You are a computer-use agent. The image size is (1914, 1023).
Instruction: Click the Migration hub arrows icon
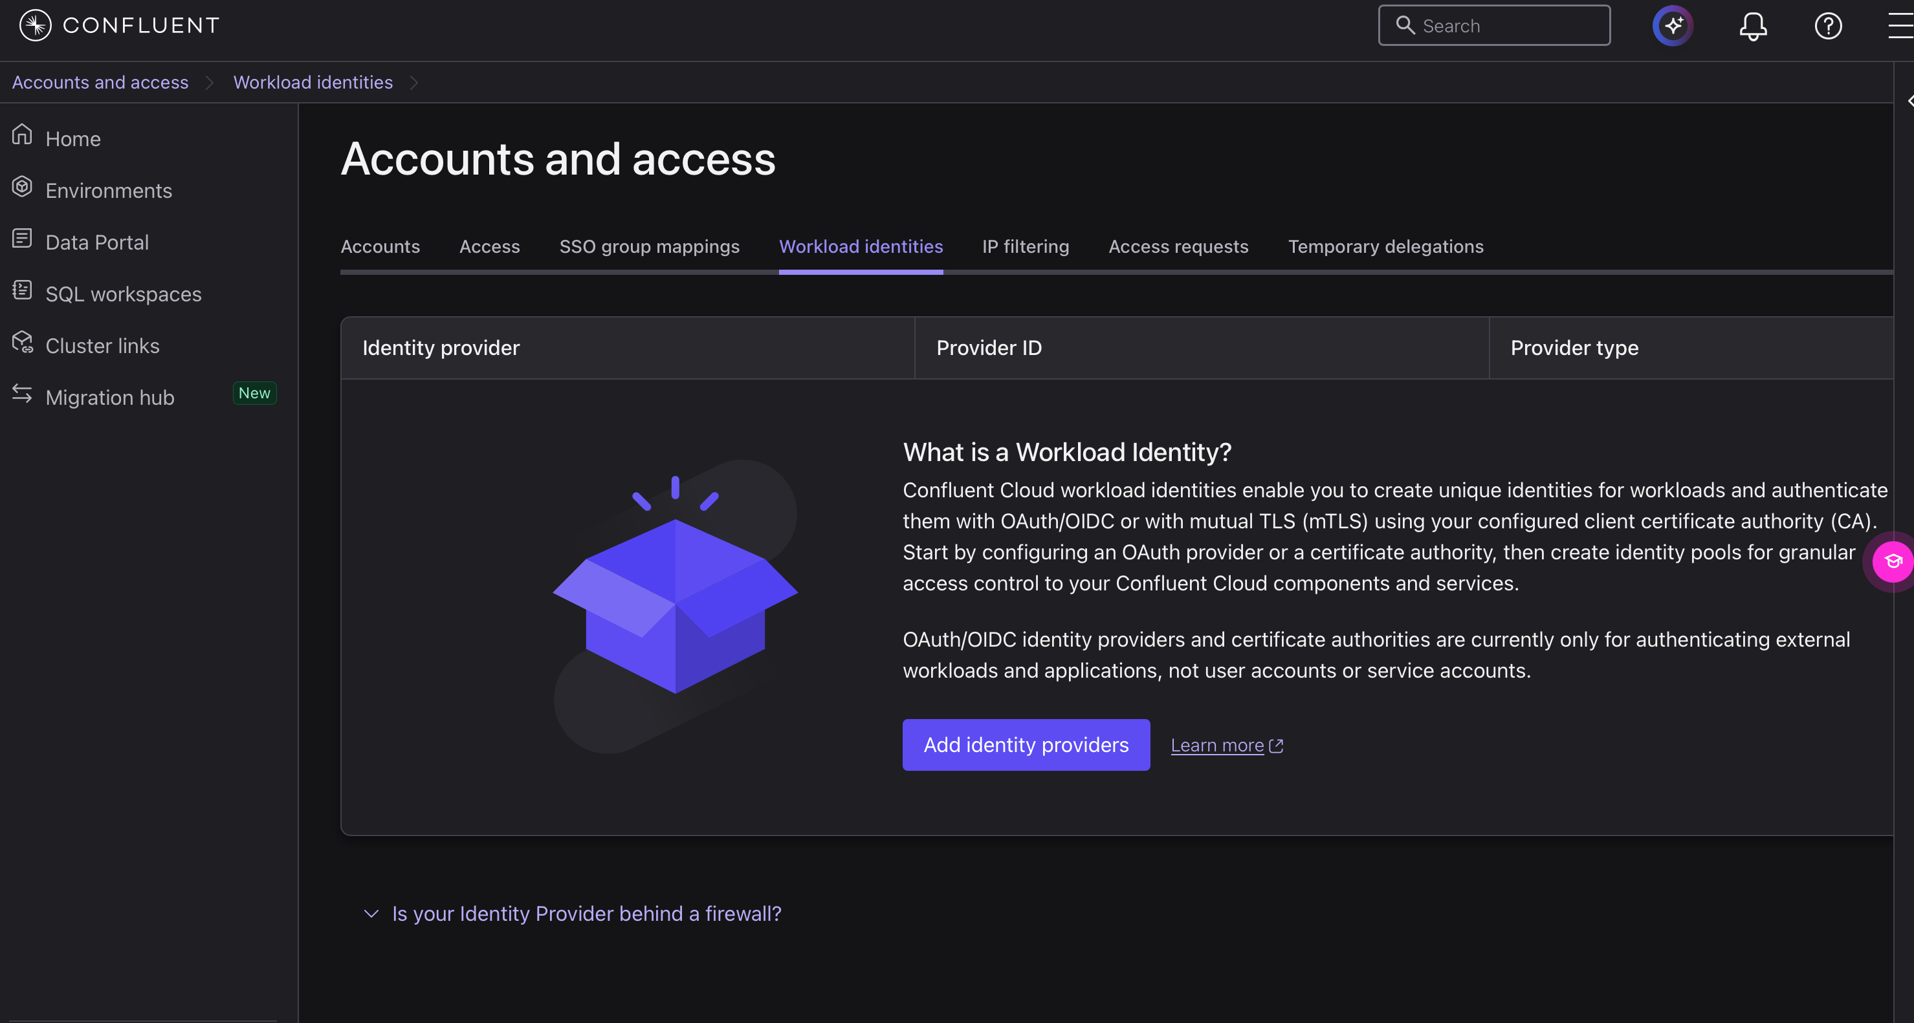click(x=22, y=393)
